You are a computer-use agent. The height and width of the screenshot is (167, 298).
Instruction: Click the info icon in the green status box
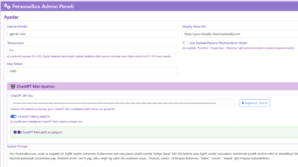click(x=15, y=132)
